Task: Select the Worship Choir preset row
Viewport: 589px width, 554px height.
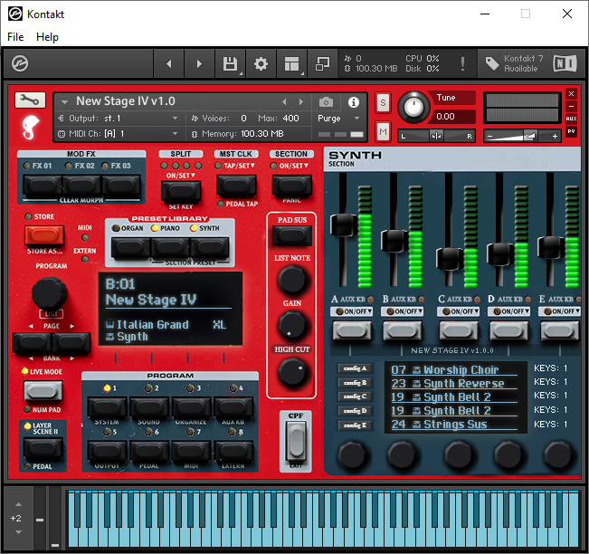Action: (454, 370)
